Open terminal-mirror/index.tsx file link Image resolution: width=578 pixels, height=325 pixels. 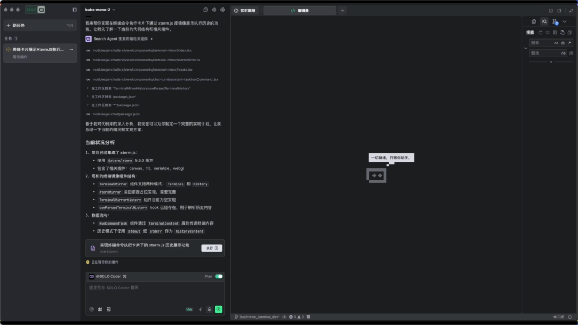(x=142, y=50)
